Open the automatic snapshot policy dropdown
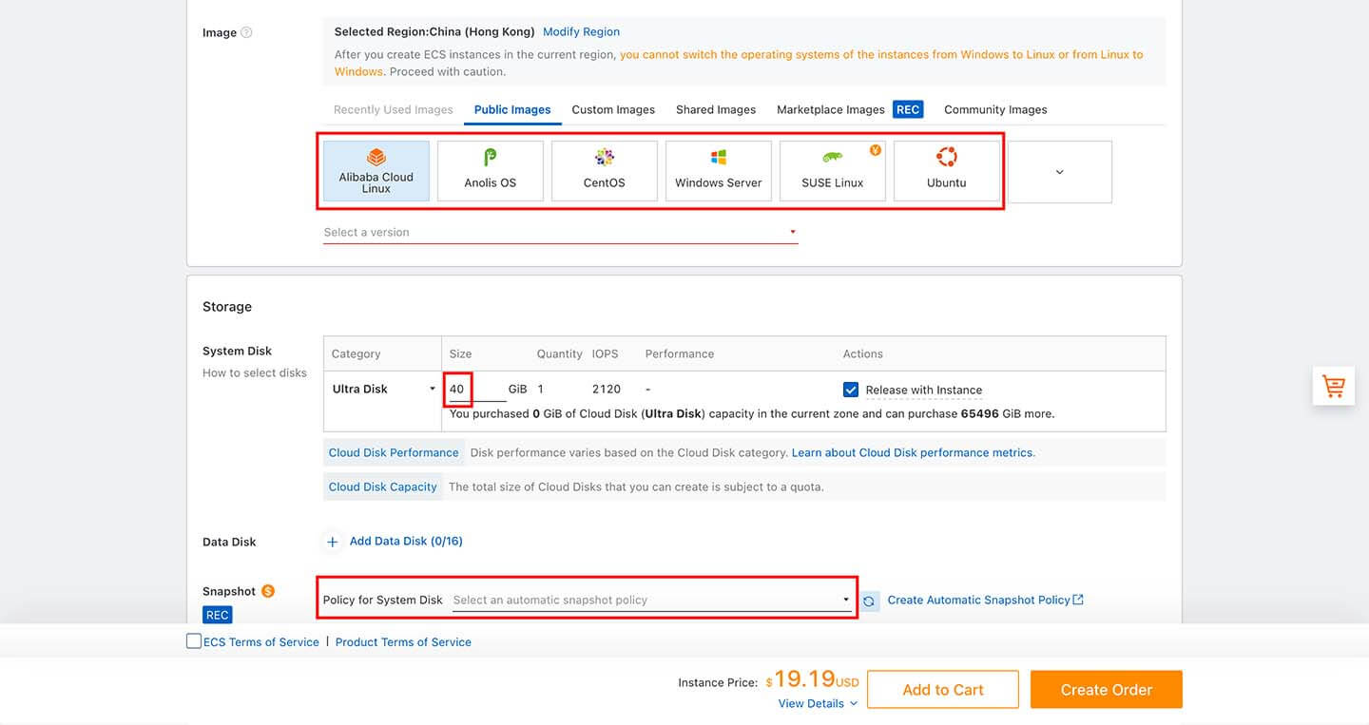This screenshot has width=1369, height=725. pos(652,601)
